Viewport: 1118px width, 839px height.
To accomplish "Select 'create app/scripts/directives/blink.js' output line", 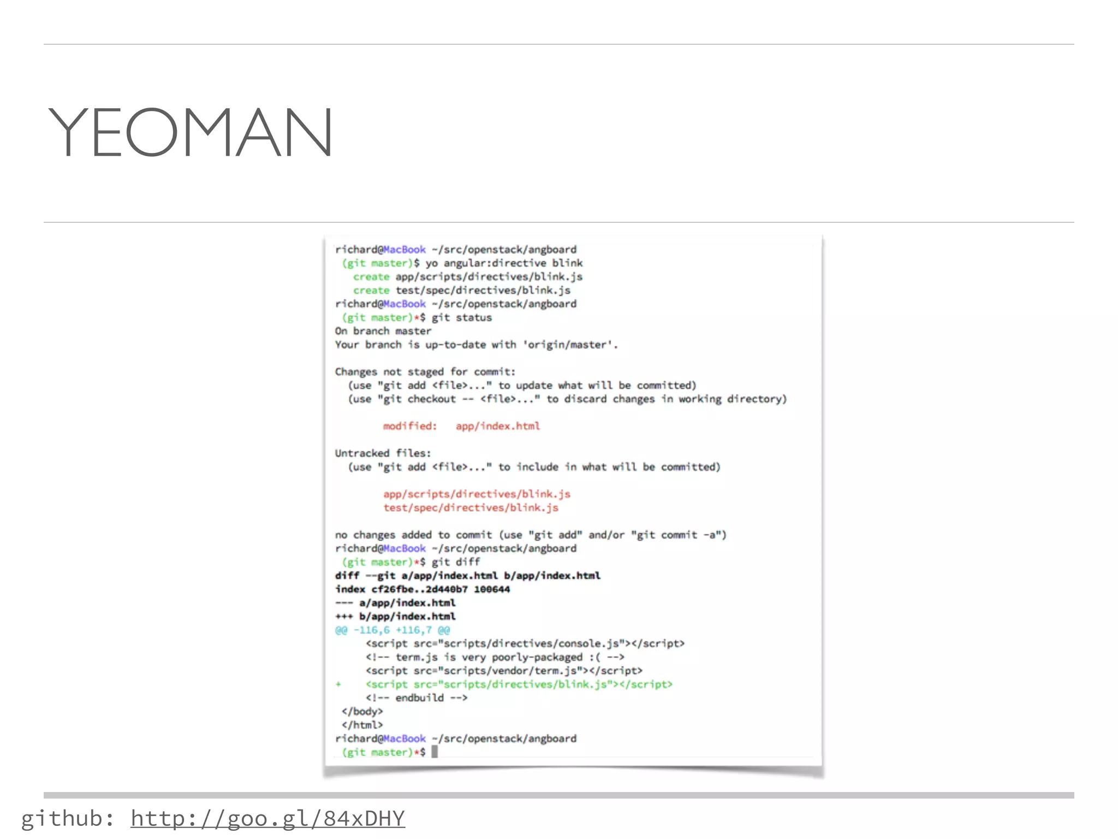I will coord(467,277).
